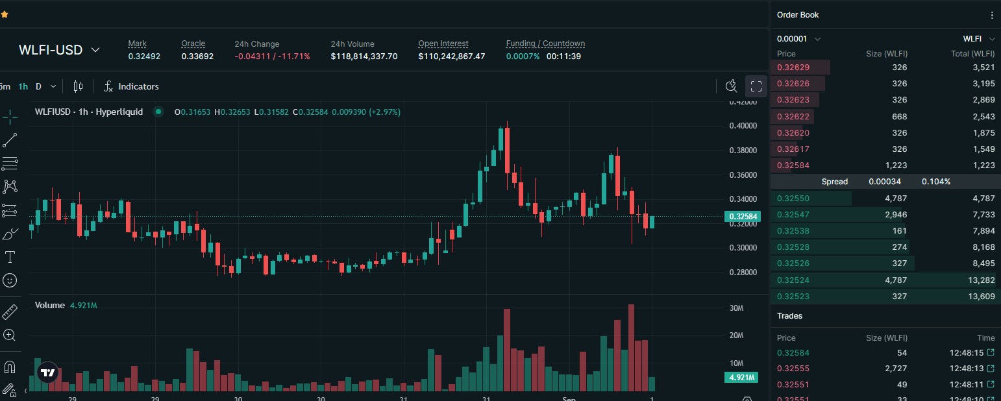
Task: Select the text annotation tool
Action: (10, 257)
